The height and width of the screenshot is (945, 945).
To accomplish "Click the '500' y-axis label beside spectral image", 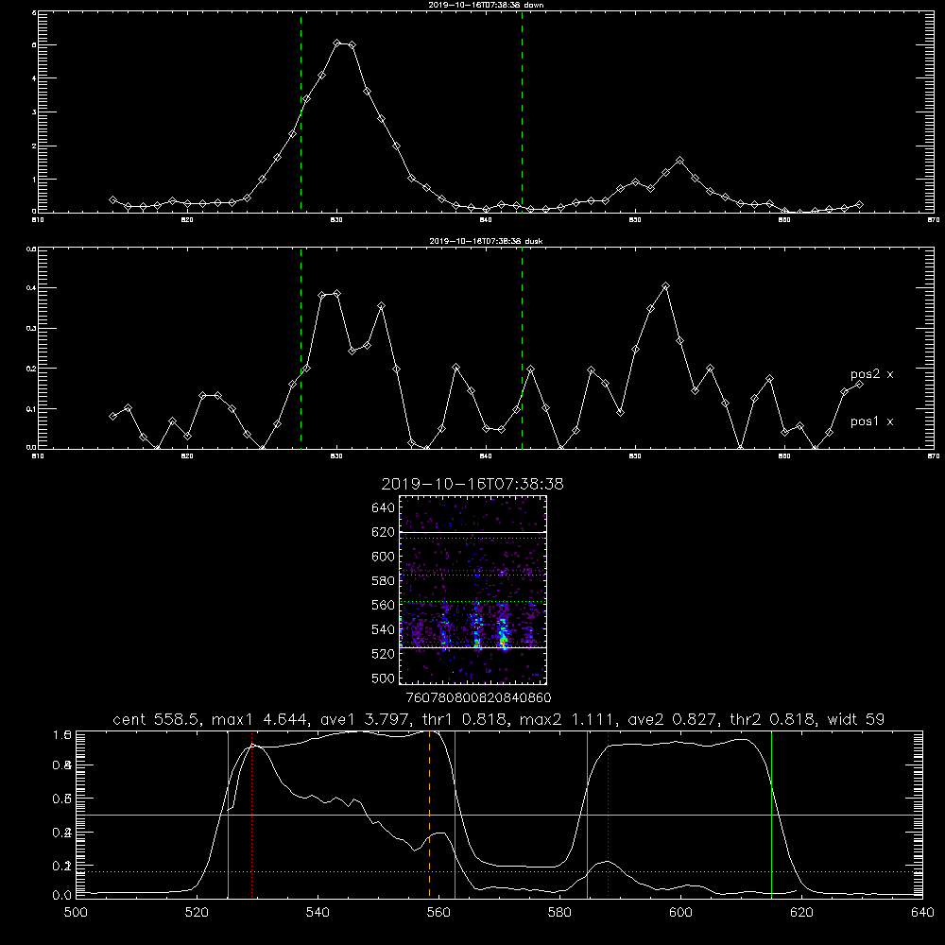I will pyautogui.click(x=384, y=679).
